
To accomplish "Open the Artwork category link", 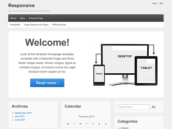I will 124,128.
